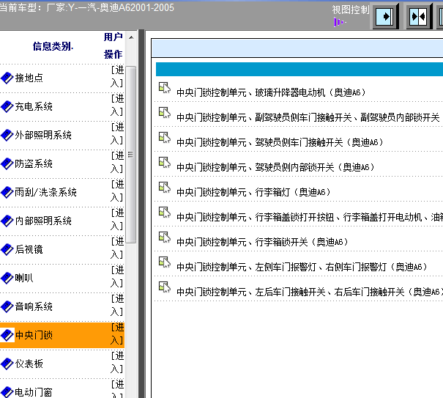Open diagram icon for 行李箱灯 entry
The height and width of the screenshot is (398, 443).
165,188
